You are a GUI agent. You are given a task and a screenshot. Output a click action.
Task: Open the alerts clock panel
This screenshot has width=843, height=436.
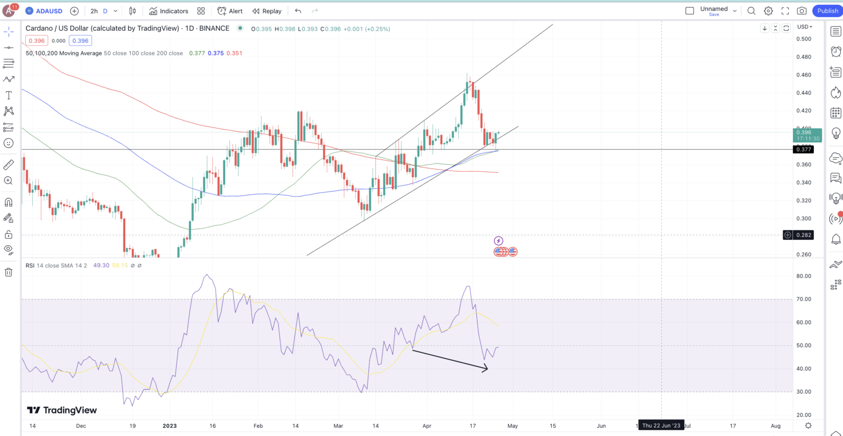point(835,52)
